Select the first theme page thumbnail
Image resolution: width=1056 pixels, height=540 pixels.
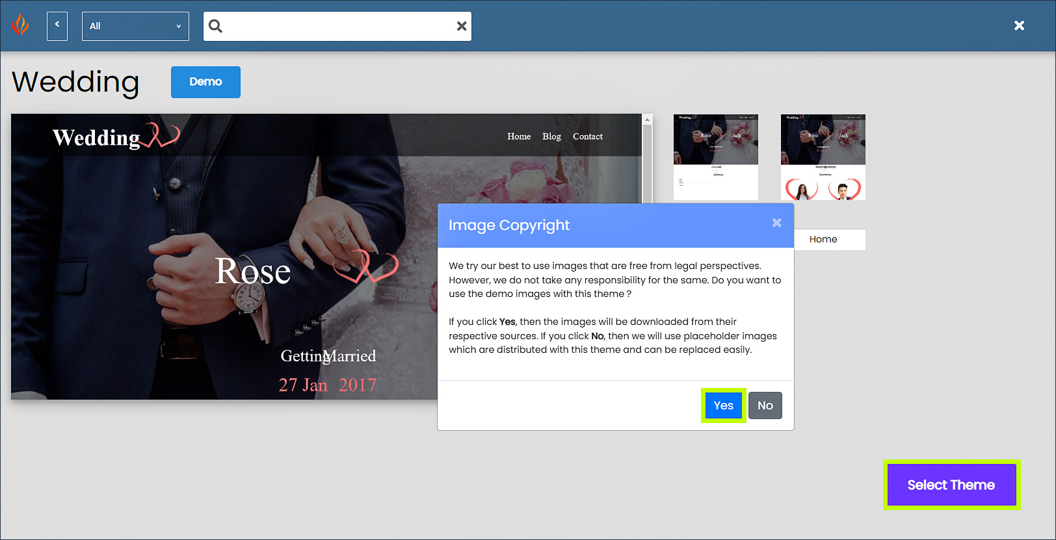tap(716, 157)
